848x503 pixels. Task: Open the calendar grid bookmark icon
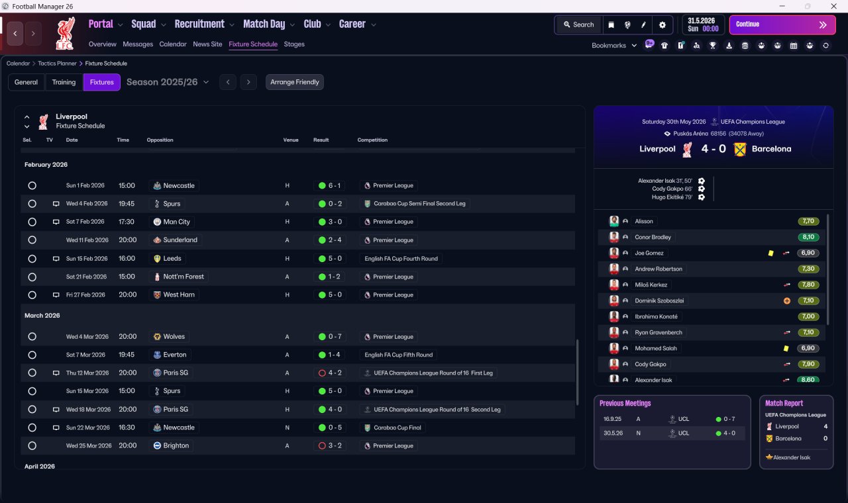[x=794, y=46]
